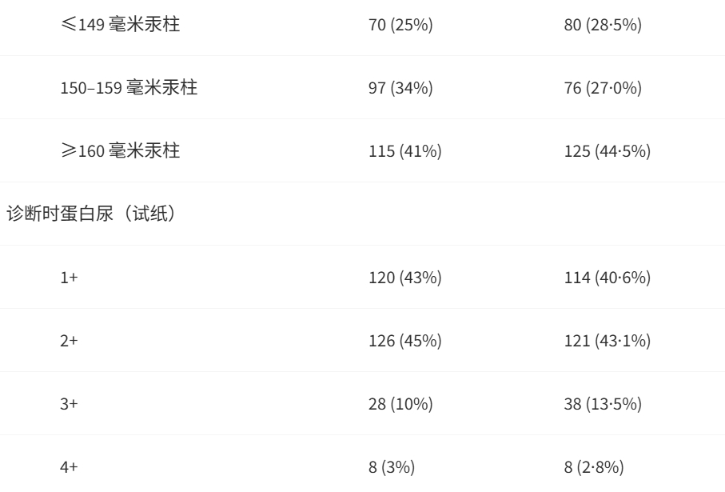The height and width of the screenshot is (492, 725).
Task: Select the 126 (45%) cell
Action: click(405, 341)
